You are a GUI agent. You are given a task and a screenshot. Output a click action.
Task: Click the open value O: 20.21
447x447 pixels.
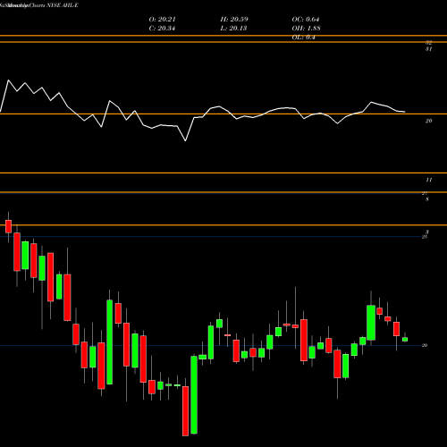coord(162,20)
